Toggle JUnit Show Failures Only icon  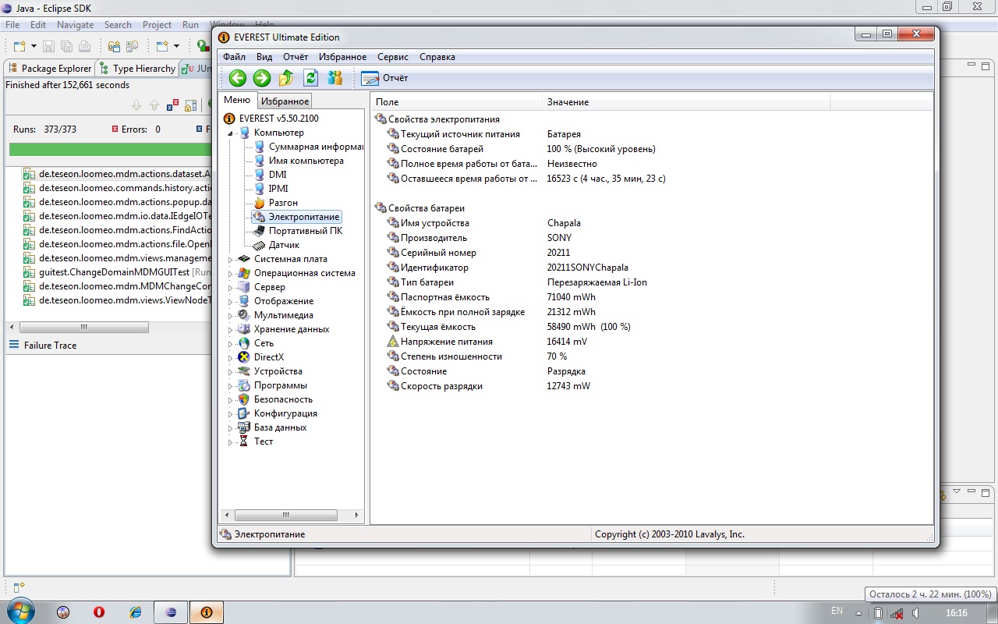172,105
